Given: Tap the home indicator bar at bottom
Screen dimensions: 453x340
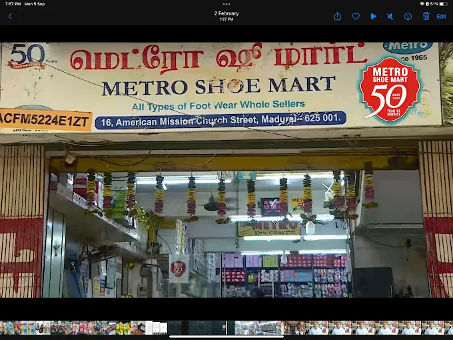Looking at the screenshot, I should pyautogui.click(x=226, y=337).
